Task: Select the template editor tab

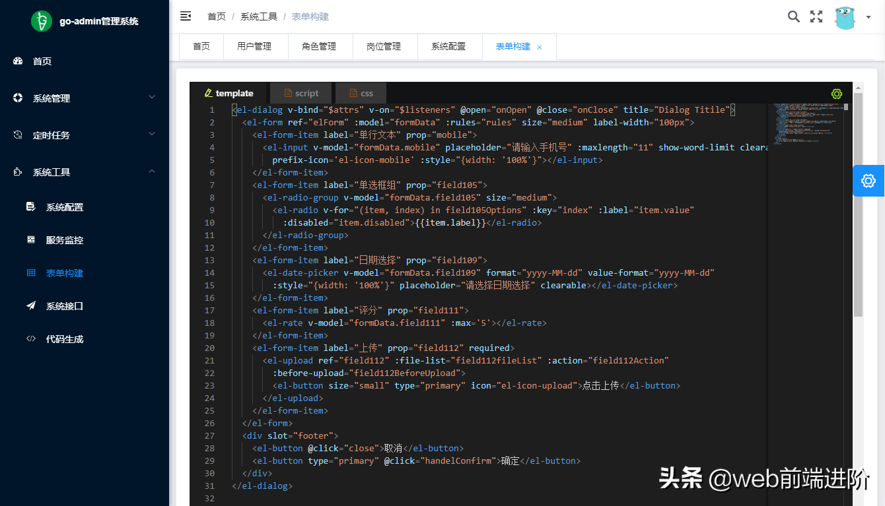Action: tap(229, 93)
